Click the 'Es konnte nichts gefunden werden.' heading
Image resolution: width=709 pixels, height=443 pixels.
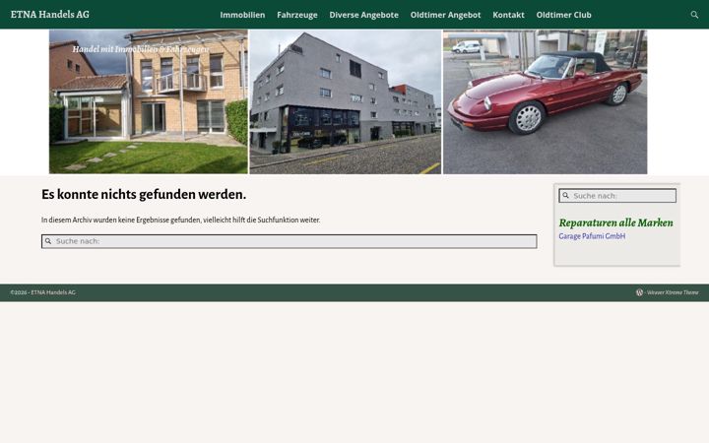[144, 194]
